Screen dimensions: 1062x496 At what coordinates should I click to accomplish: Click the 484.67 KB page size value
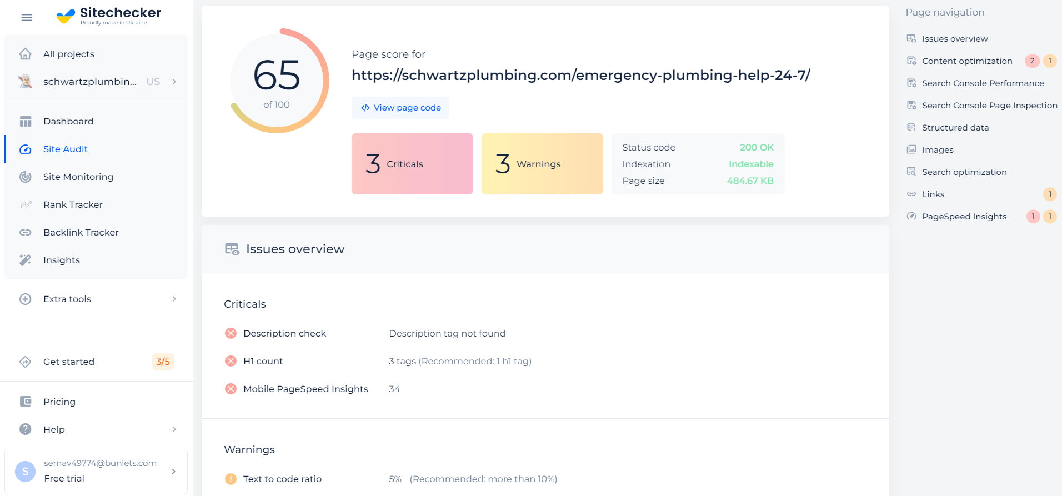point(750,181)
